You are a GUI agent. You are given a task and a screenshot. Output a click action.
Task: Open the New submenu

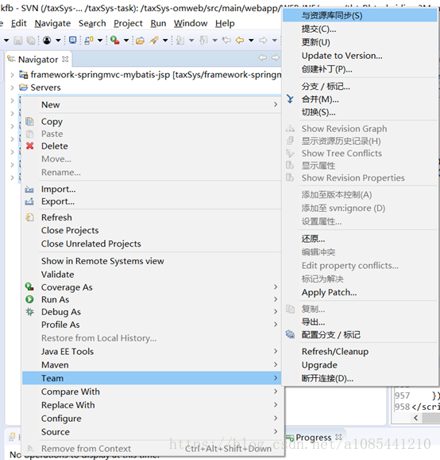152,105
